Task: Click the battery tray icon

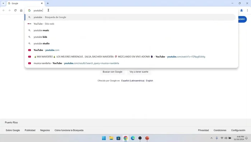Action: pyautogui.click(x=230, y=138)
